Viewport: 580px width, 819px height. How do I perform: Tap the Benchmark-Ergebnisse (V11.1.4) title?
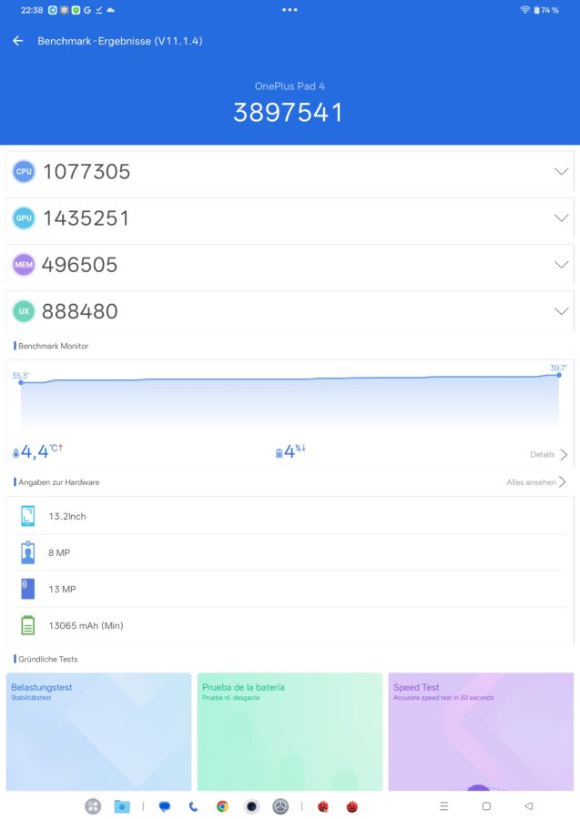(x=119, y=41)
